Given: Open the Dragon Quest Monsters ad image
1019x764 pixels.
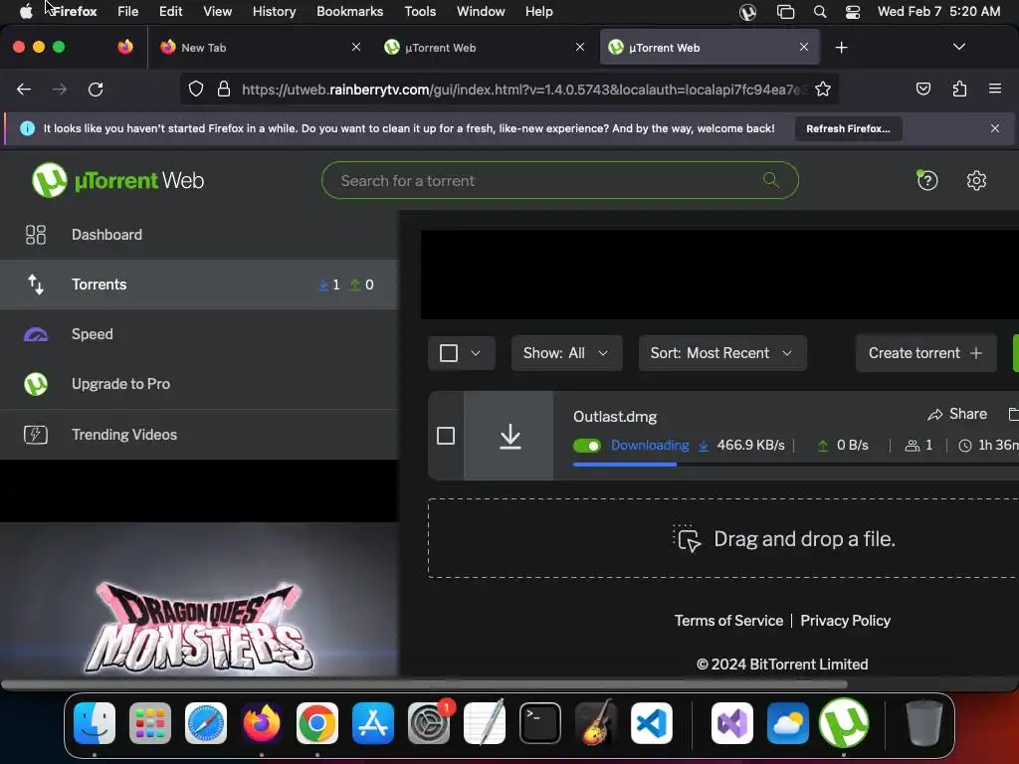Looking at the screenshot, I should tap(199, 599).
